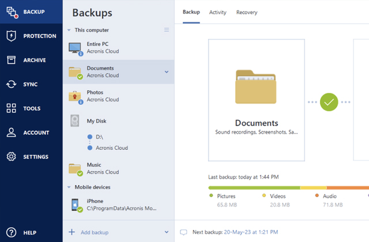The width and height of the screenshot is (369, 242).
Task: Select the iPhone backup entry
Action: point(119,205)
